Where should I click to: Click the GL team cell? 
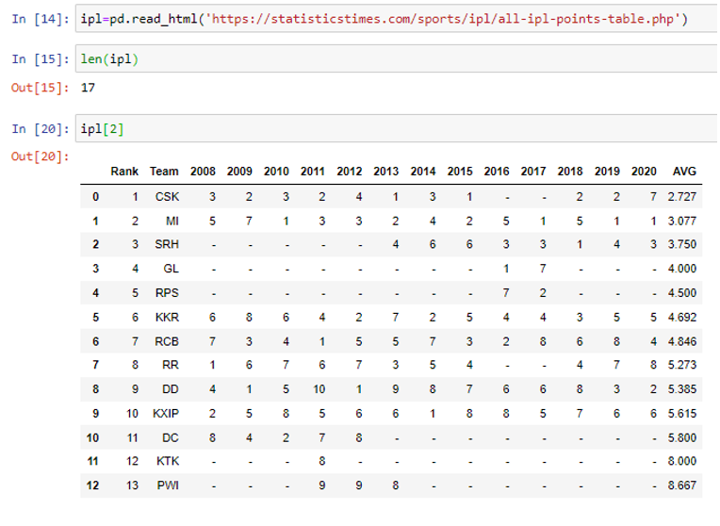tap(172, 269)
